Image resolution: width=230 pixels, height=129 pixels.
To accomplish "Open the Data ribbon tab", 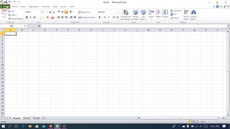I will click(x=55, y=6).
